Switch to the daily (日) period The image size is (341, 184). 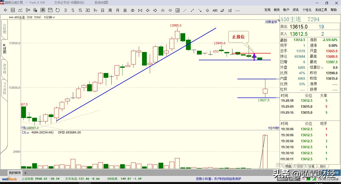click(103, 10)
